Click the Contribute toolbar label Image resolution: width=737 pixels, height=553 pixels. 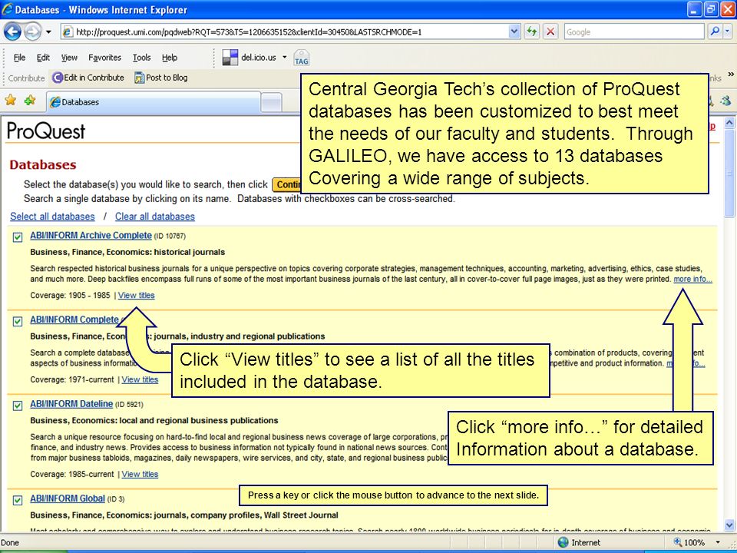(x=26, y=78)
